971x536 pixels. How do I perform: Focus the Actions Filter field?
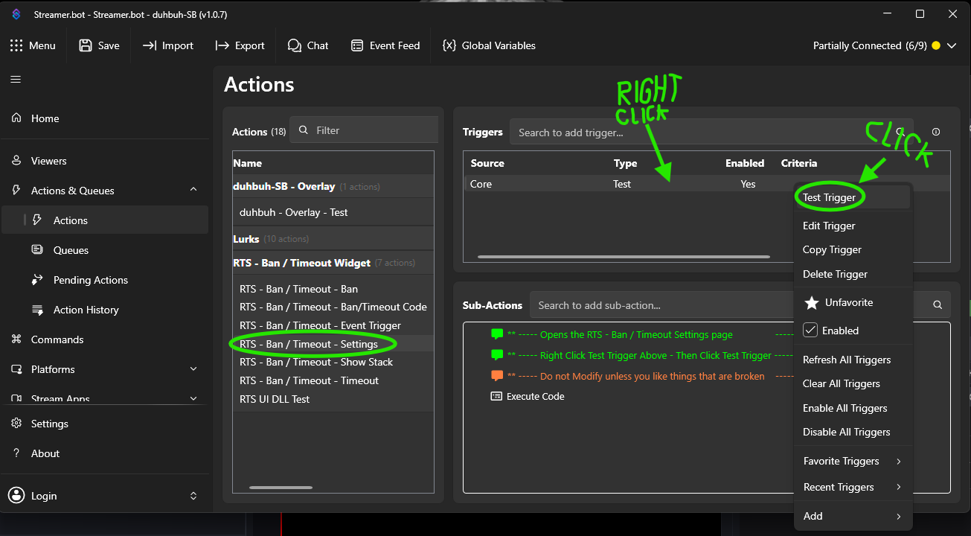(x=364, y=130)
